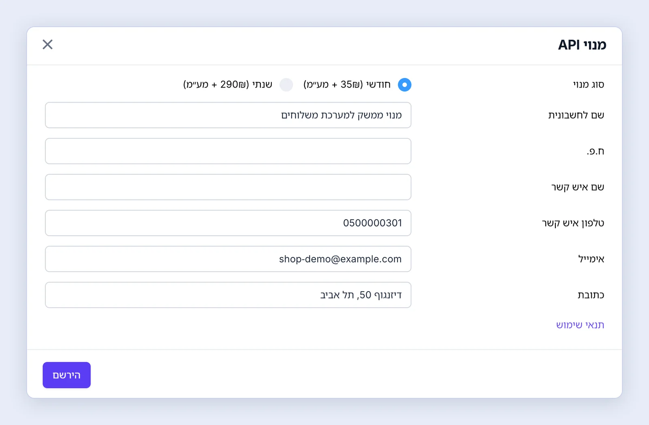Image resolution: width=649 pixels, height=425 pixels.
Task: Click the phone field containing 0500000301
Action: point(228,223)
